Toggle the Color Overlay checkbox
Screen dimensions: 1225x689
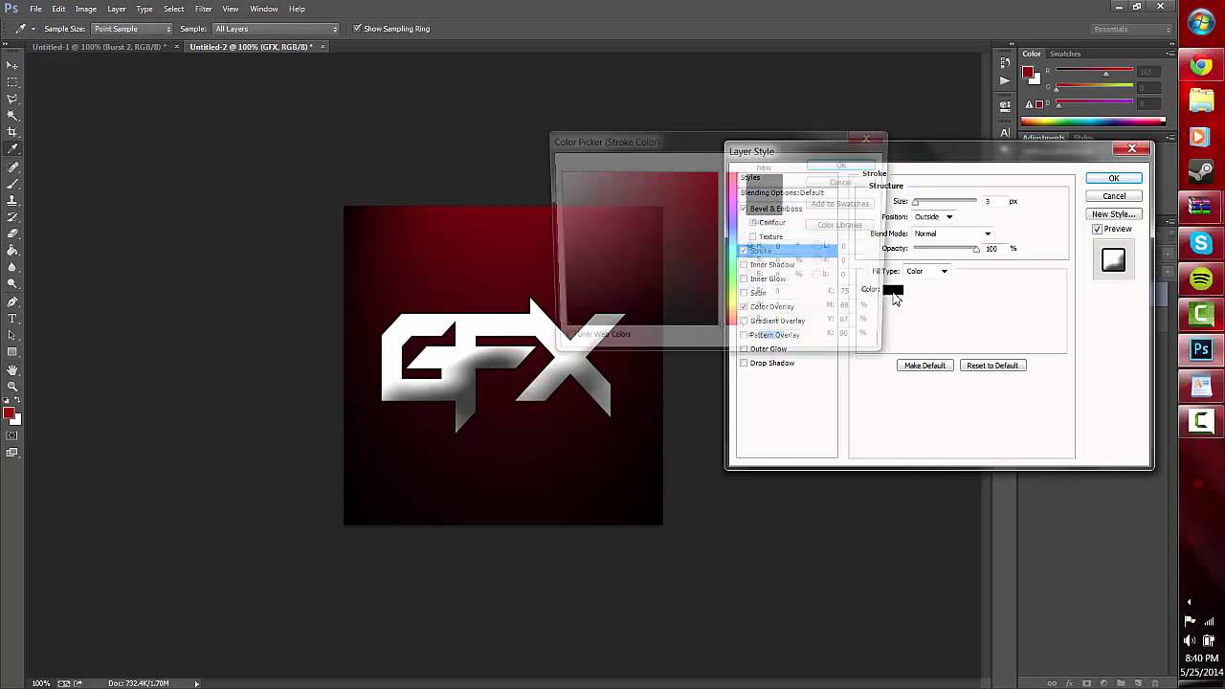coord(744,306)
